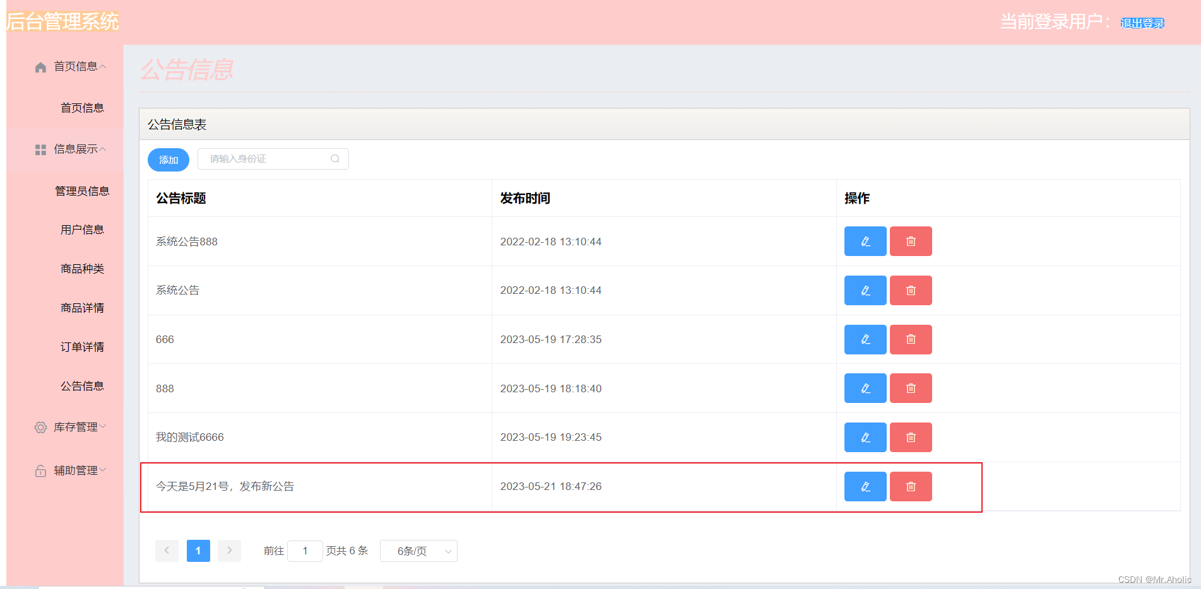The height and width of the screenshot is (589, 1201).
Task: Click the date 2023-05-19 19:23:45
Action: click(551, 437)
